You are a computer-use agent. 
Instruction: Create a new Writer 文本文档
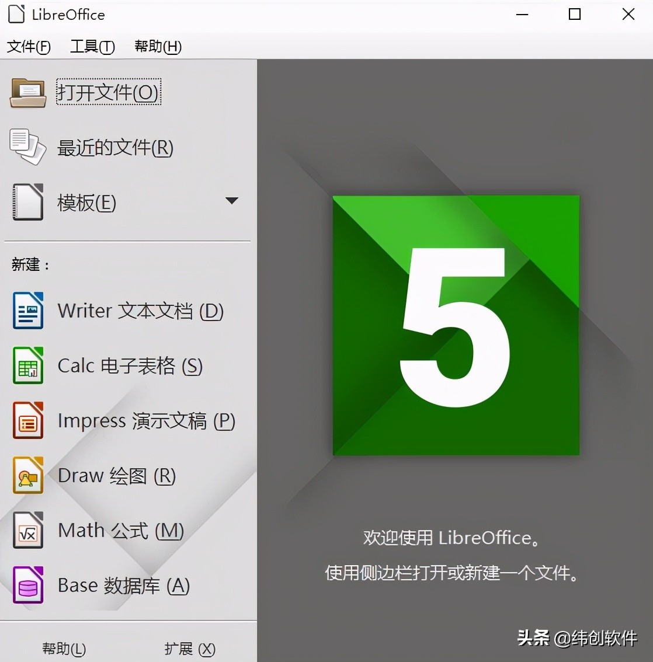click(138, 310)
